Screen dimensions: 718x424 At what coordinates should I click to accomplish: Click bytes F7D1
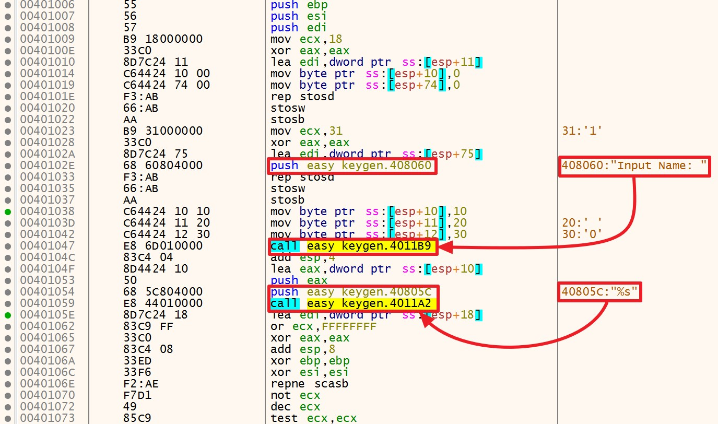pos(137,395)
